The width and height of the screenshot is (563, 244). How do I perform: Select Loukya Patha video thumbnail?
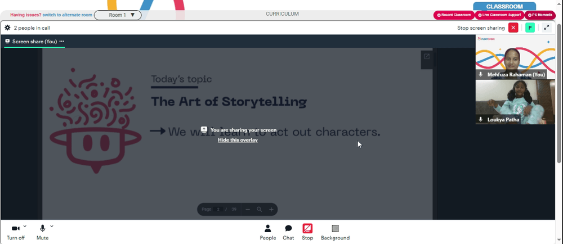[515, 102]
